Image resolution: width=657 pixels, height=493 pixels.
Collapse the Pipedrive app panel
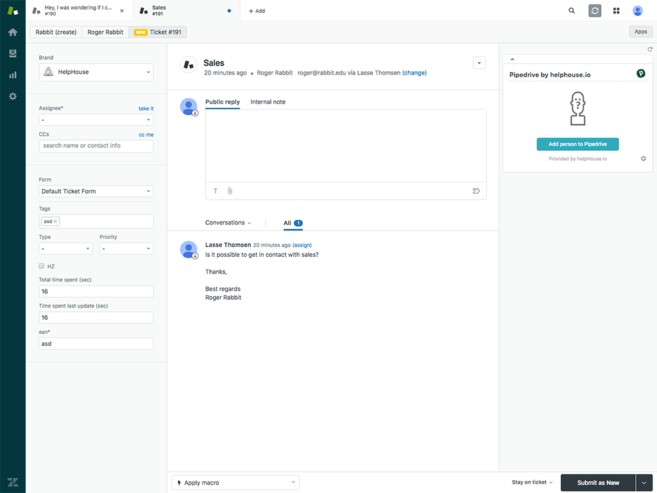512,59
